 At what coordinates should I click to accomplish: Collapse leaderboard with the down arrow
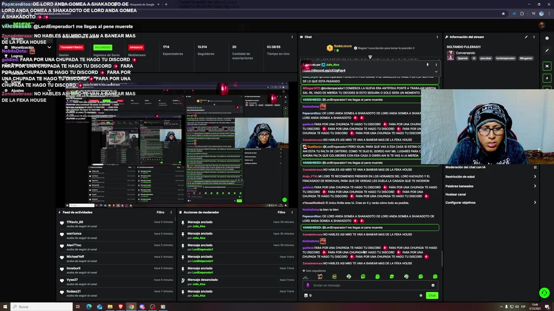[x=370, y=57]
